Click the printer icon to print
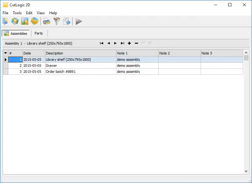 [47, 21]
